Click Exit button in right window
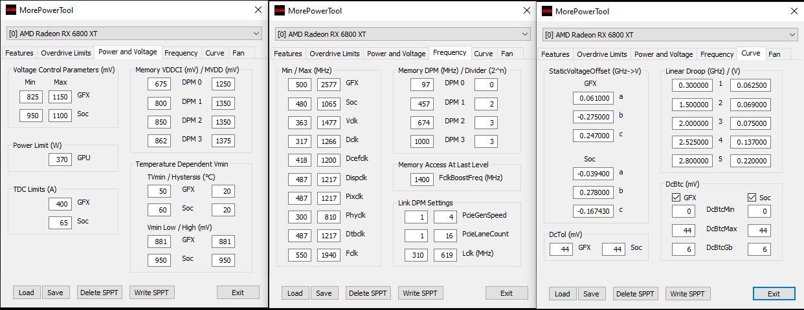 pos(774,294)
